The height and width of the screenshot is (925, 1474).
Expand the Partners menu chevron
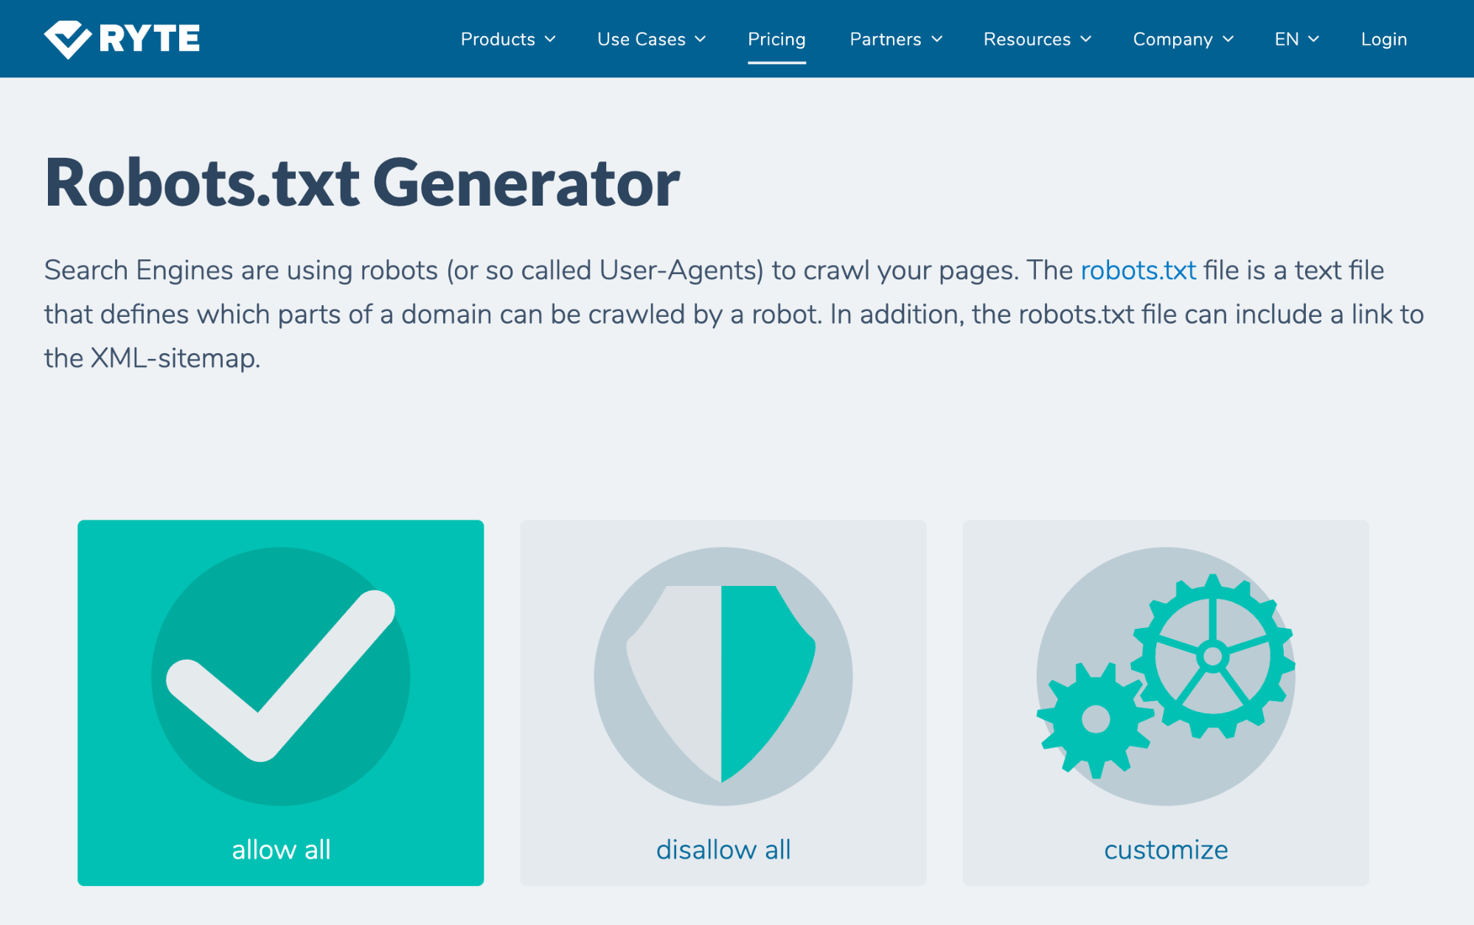coord(937,40)
